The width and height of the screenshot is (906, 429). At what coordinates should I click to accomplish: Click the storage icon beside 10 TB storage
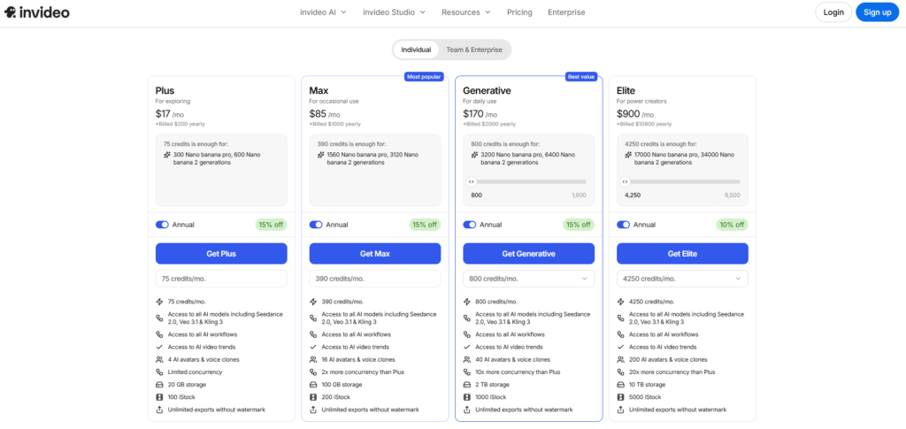621,385
